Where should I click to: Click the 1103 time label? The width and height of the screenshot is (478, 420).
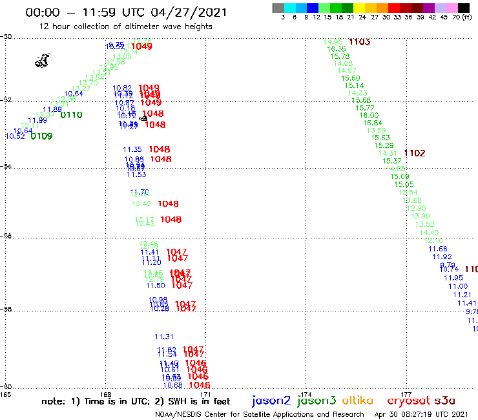click(x=359, y=42)
